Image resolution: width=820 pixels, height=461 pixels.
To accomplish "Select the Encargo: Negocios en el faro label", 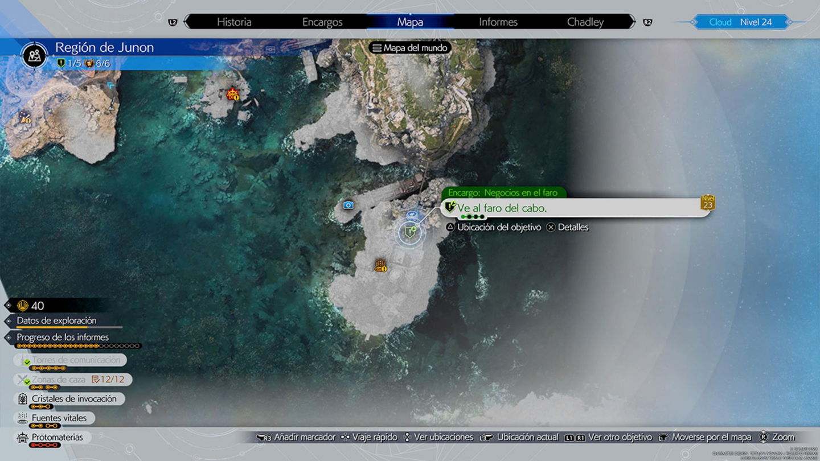I will pyautogui.click(x=503, y=193).
